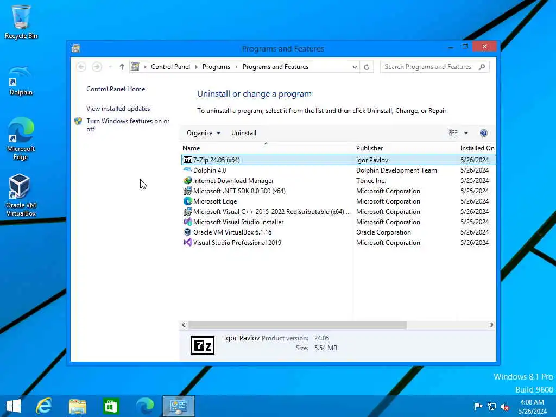This screenshot has width=556, height=417.
Task: Click the scrollbar right arrow
Action: pyautogui.click(x=491, y=325)
